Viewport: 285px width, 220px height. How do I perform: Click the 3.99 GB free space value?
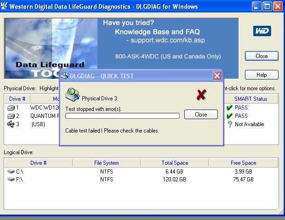(x=243, y=171)
